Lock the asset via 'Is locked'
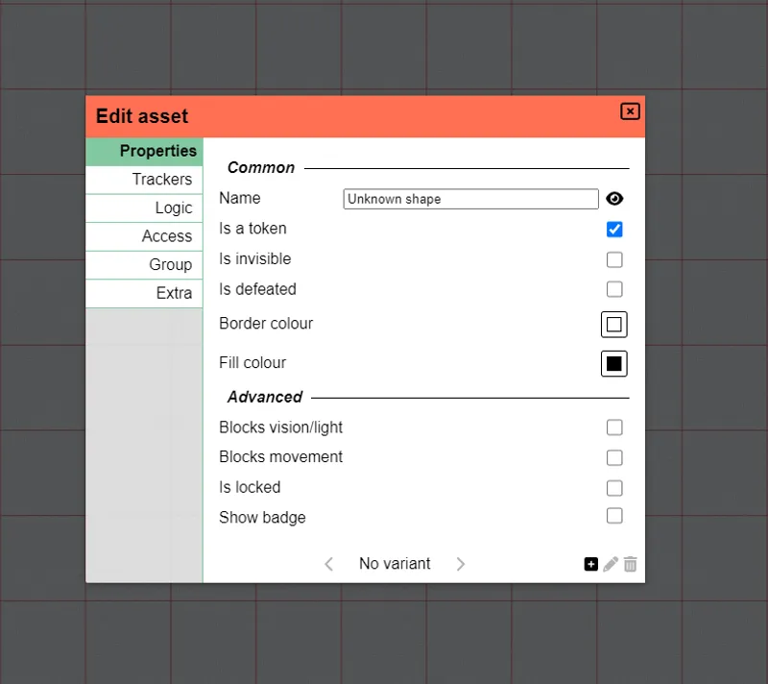This screenshot has width=768, height=684. [614, 488]
